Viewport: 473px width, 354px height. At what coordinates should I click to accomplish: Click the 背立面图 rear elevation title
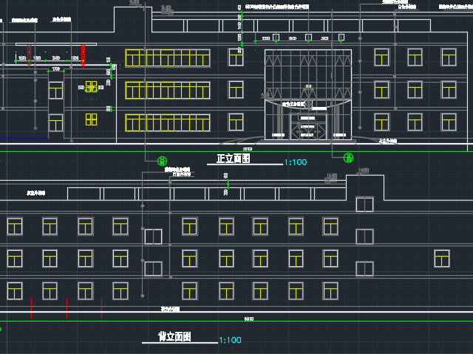tap(174, 337)
